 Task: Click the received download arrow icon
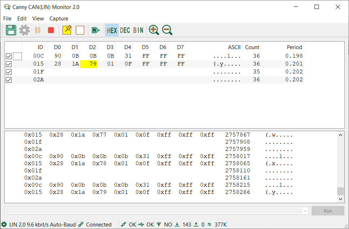click(177, 224)
